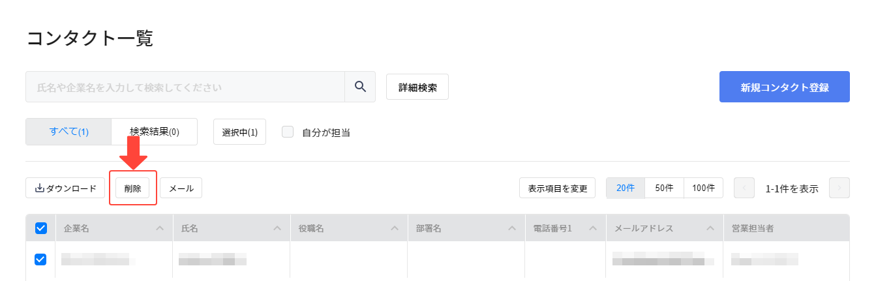The width and height of the screenshot is (876, 281).
Task: Sort by 役職名 column arrow
Action: tap(395, 228)
